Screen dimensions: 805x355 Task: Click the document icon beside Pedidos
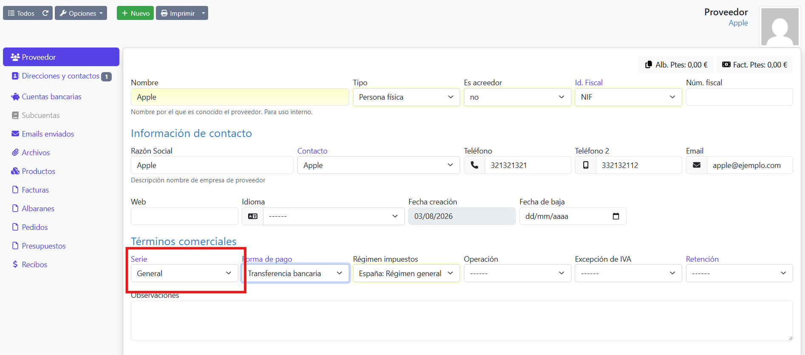[15, 227]
